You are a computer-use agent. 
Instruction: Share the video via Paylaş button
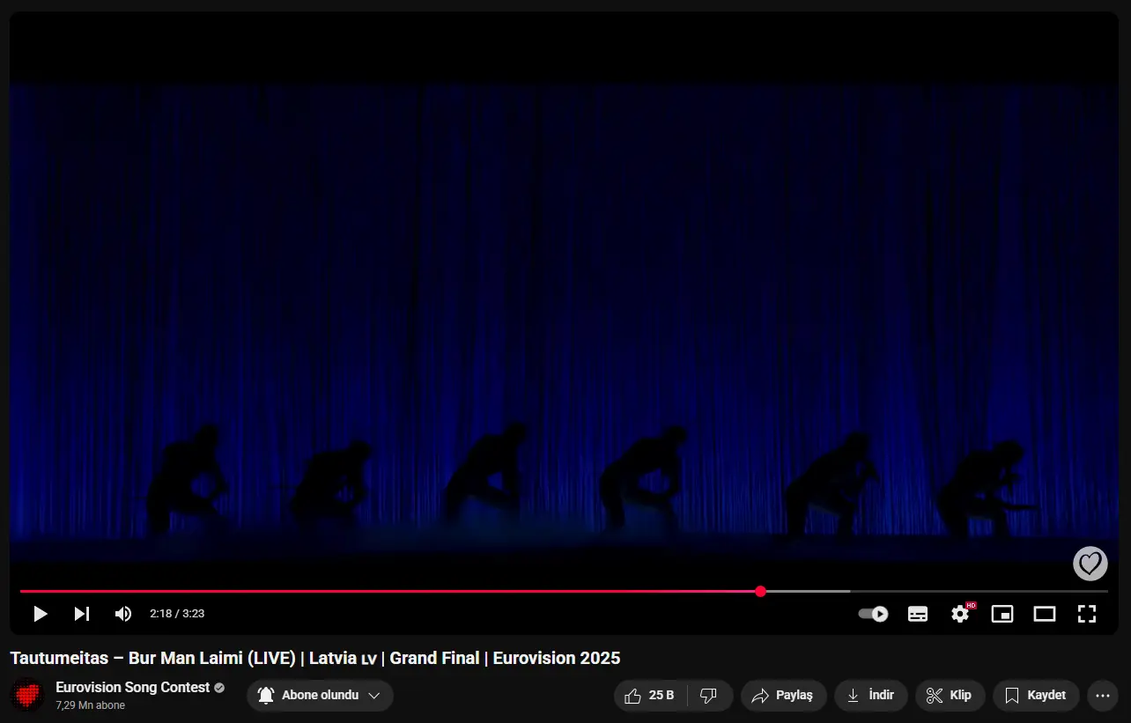coord(783,696)
